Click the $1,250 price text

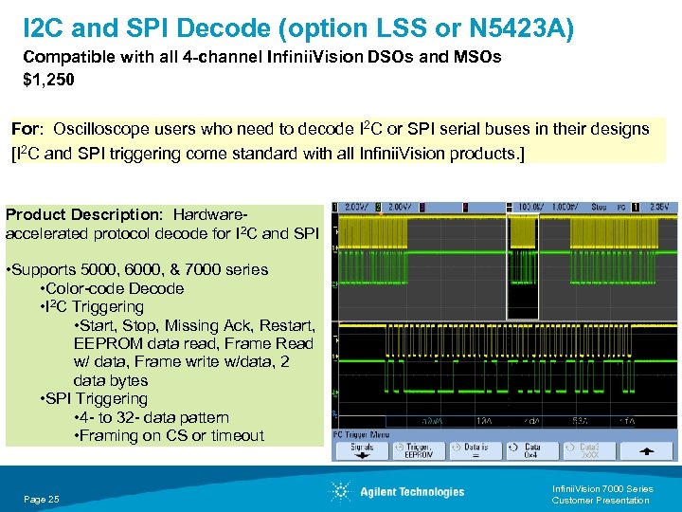[48, 80]
